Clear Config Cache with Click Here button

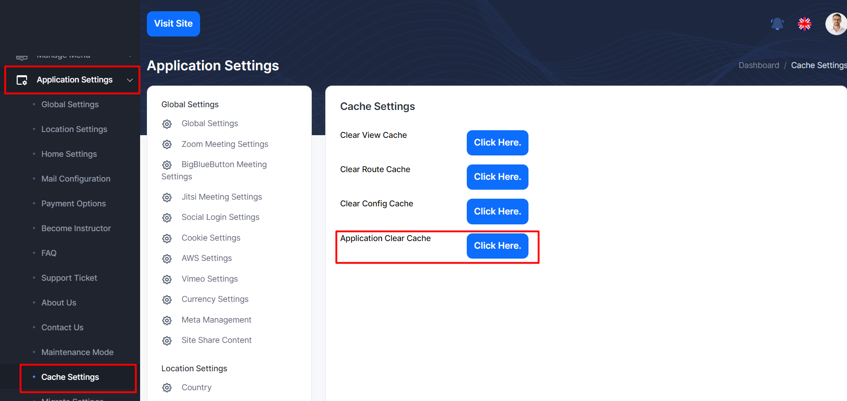coord(497,211)
